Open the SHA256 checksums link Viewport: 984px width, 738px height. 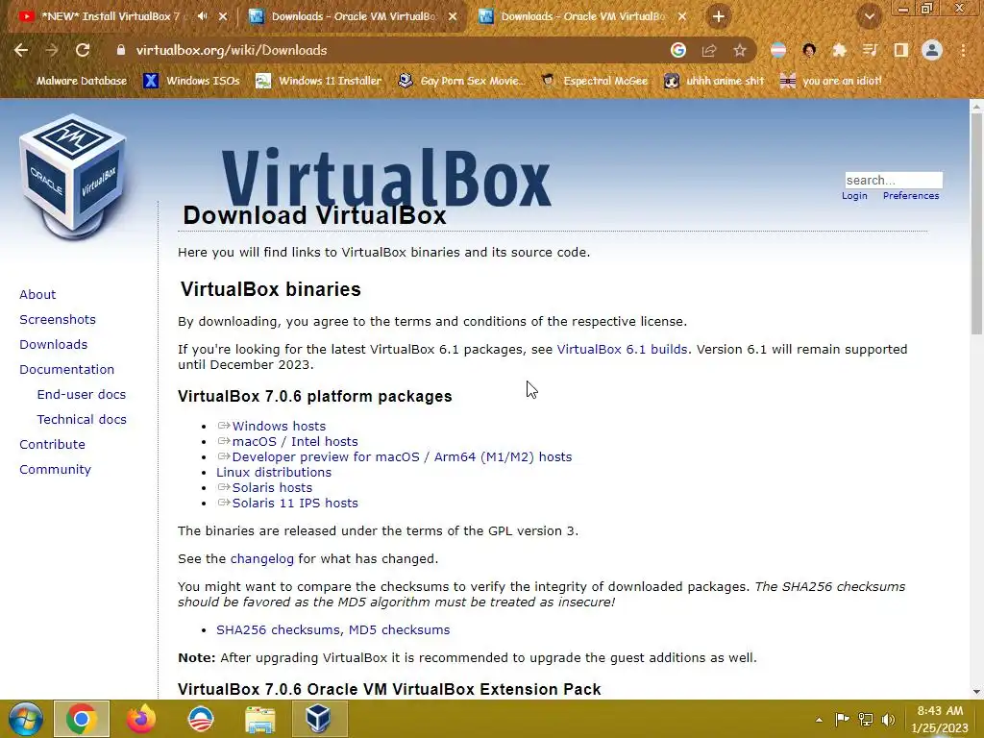280,629
